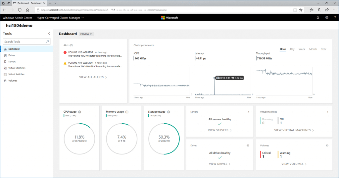Click the Memory usage 7.4% donut chart

tap(122, 139)
